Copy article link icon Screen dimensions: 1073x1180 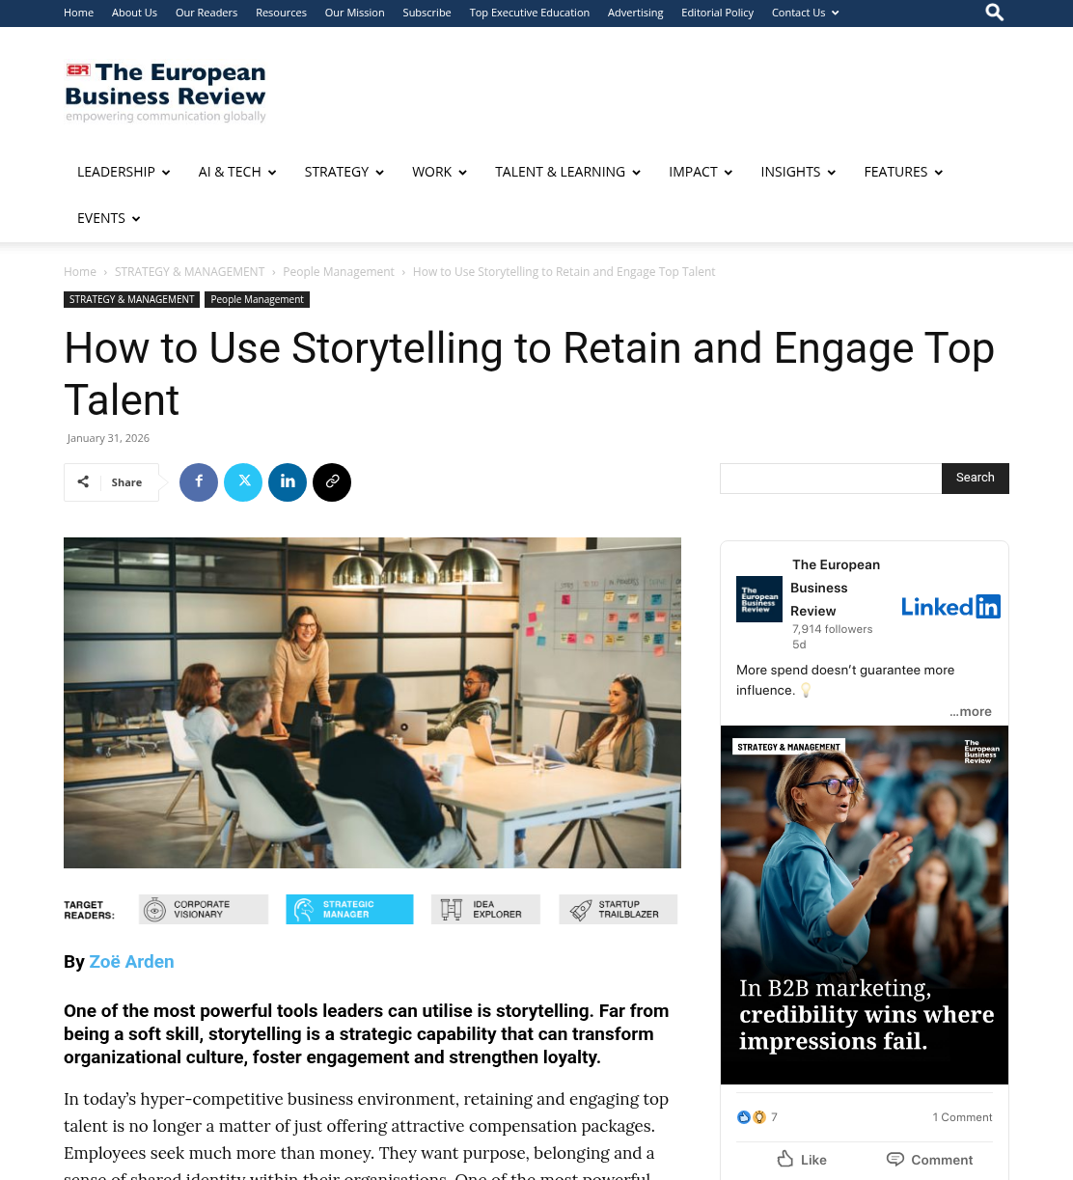[x=332, y=482]
